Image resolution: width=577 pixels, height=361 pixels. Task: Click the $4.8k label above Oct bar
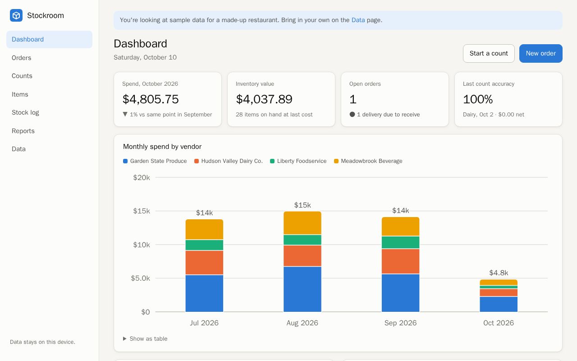pyautogui.click(x=499, y=273)
